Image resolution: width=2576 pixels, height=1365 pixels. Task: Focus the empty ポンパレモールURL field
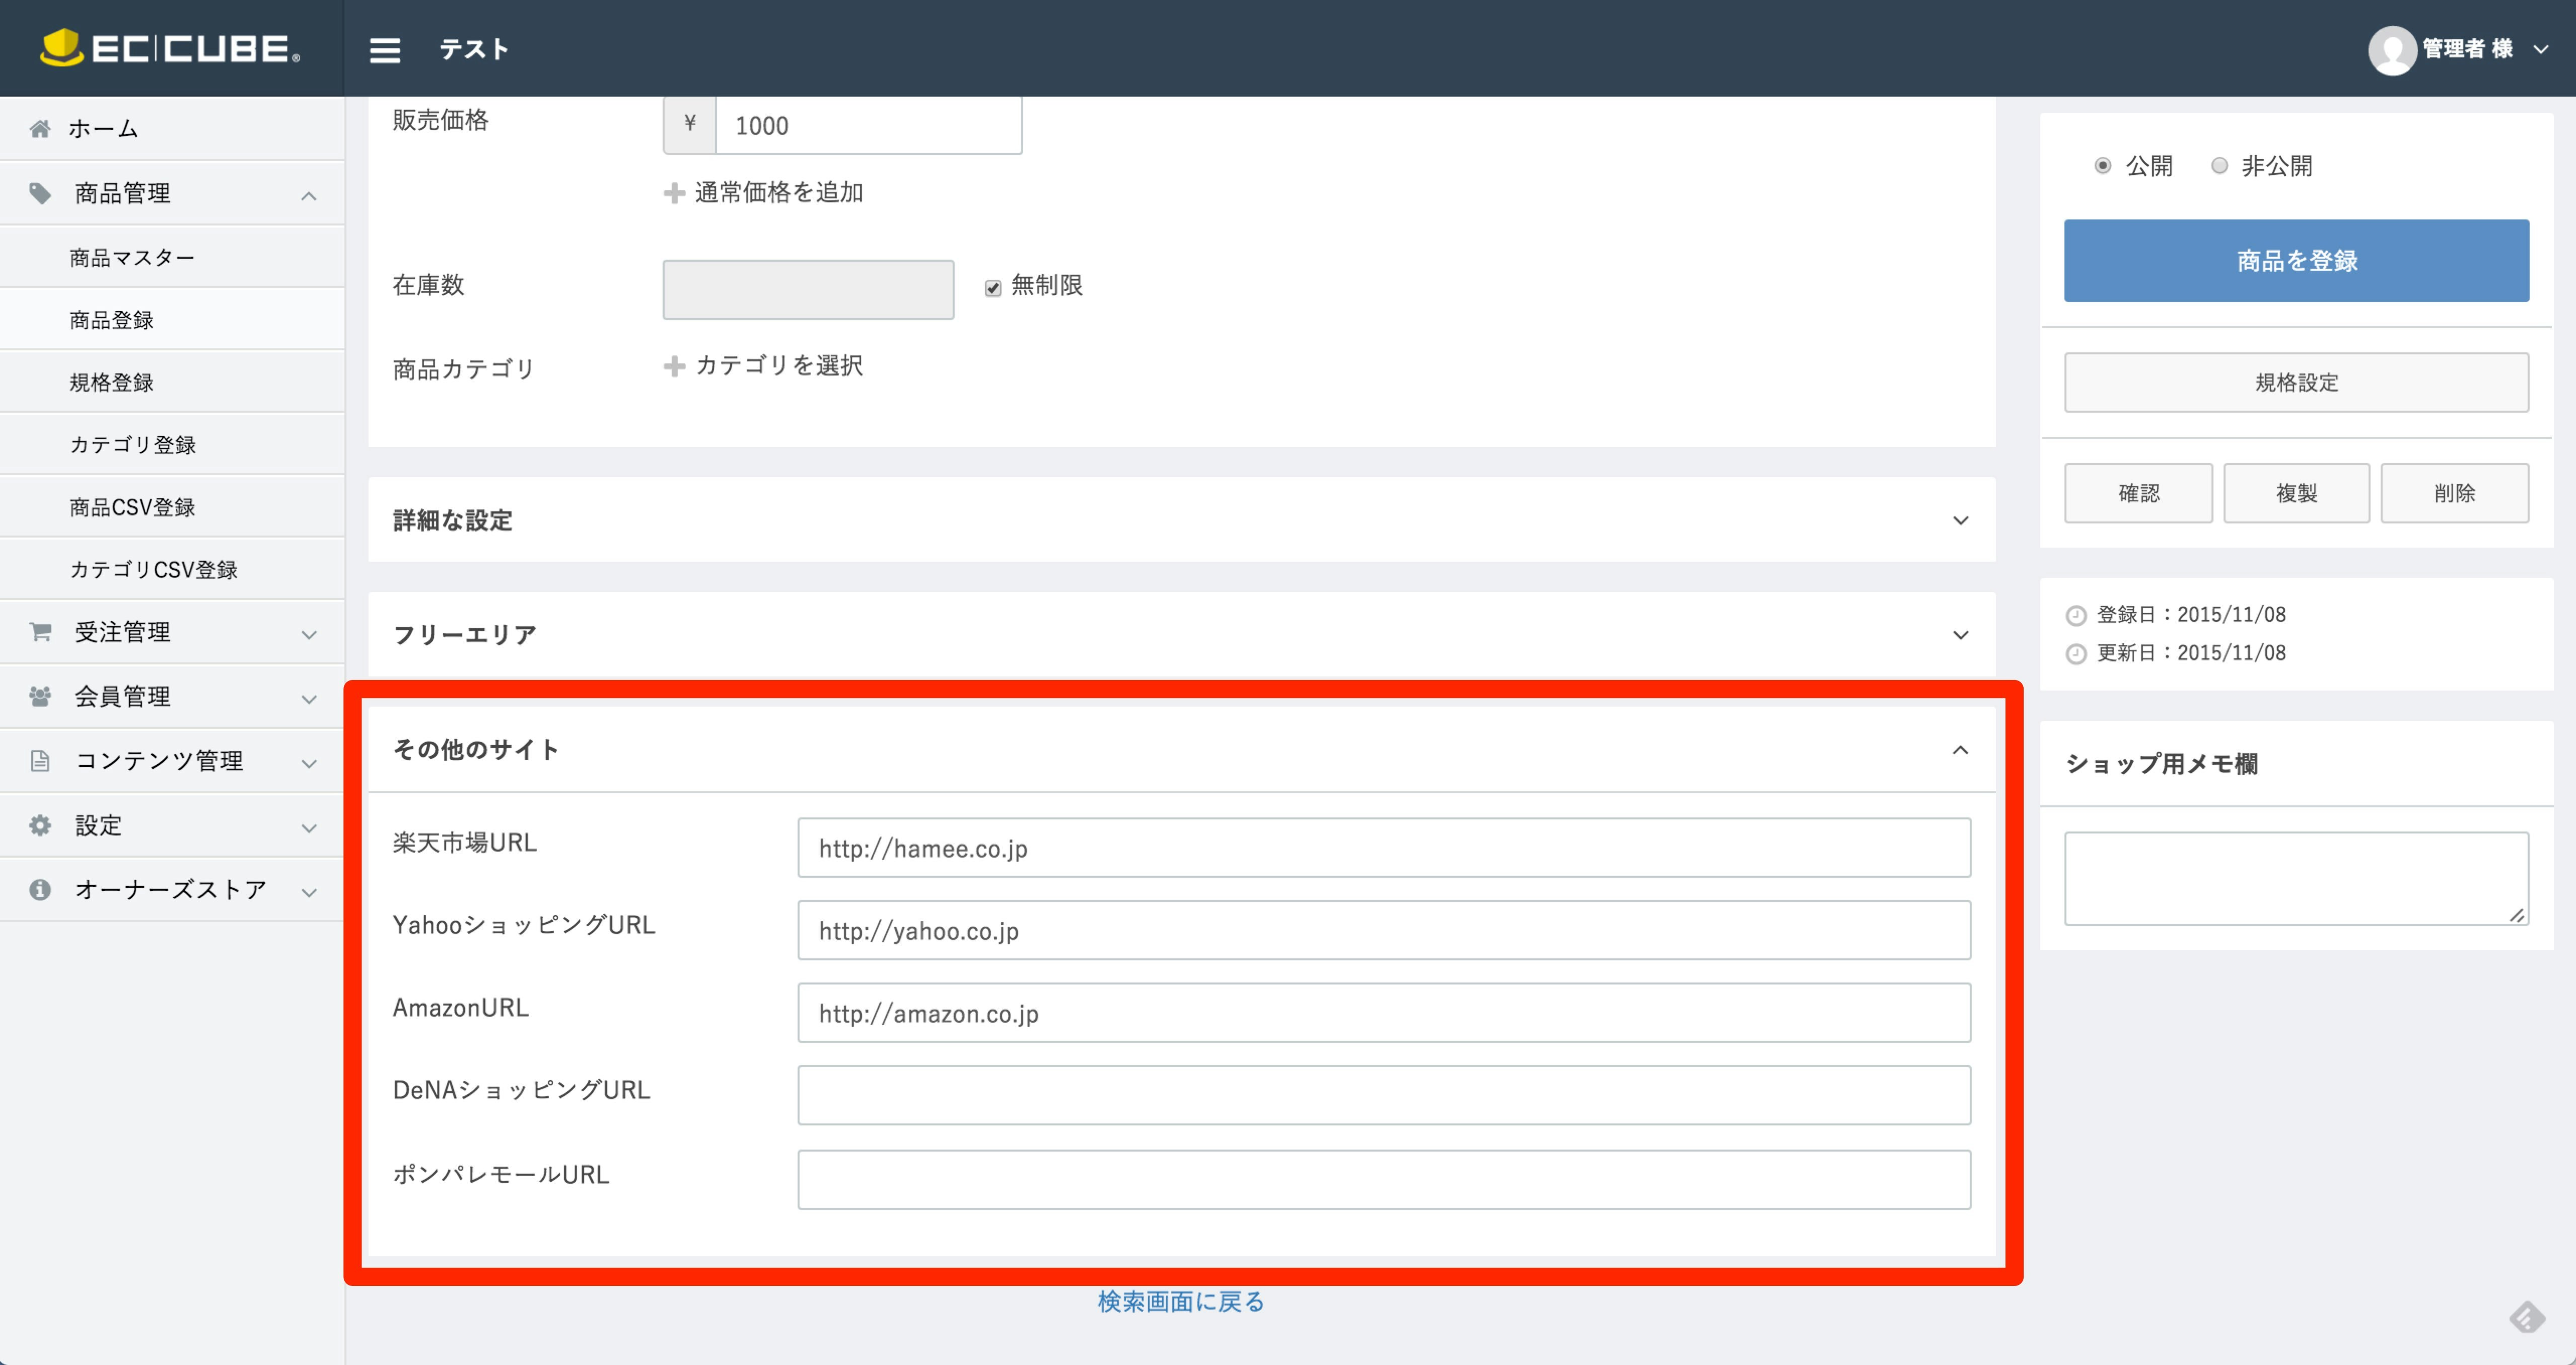coord(1384,1180)
